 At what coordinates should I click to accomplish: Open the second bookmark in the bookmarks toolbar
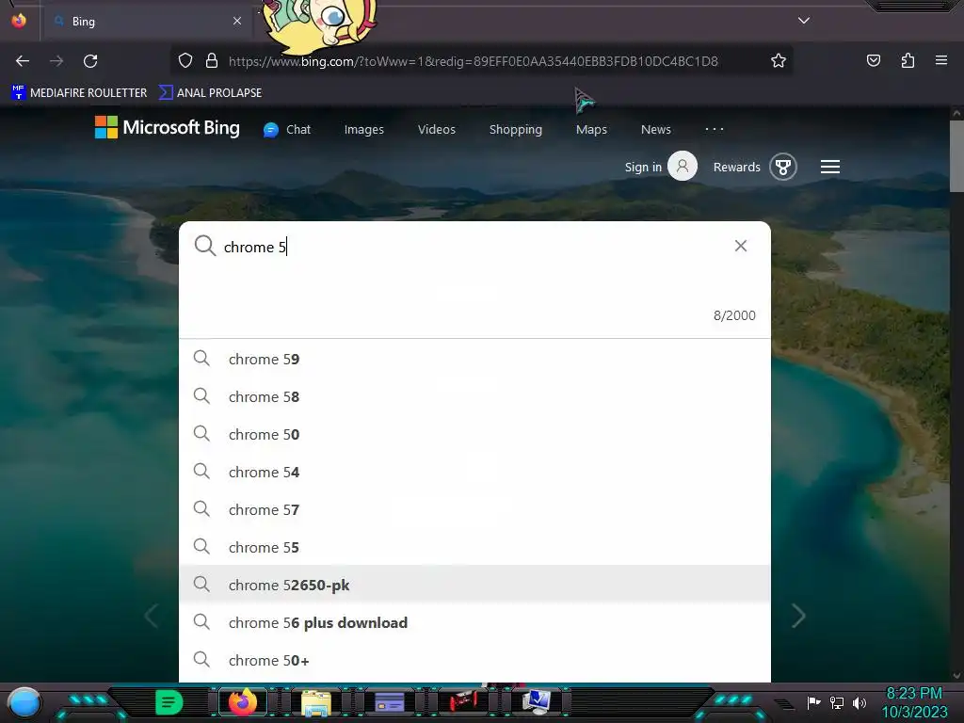[x=210, y=93]
